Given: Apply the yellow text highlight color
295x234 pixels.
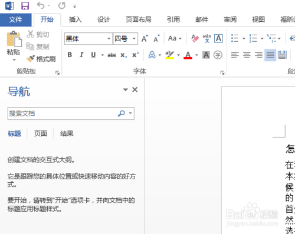Looking at the screenshot, I should click(x=169, y=55).
